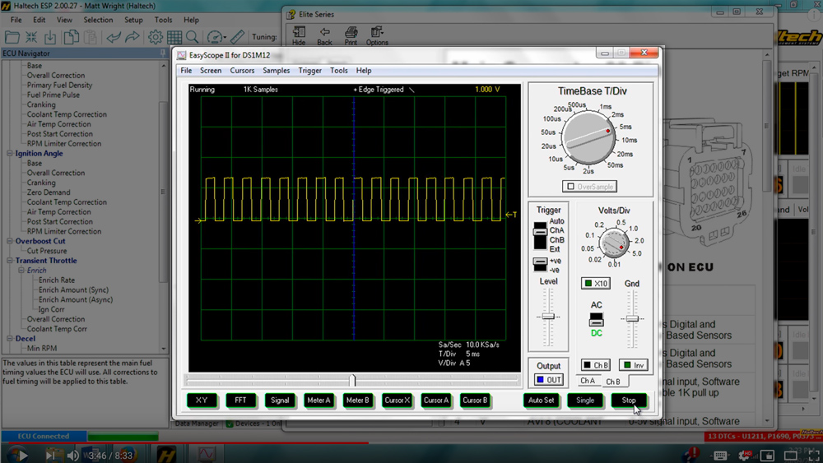Open the Options icon in Elite Series
The width and height of the screenshot is (823, 463).
click(x=377, y=35)
